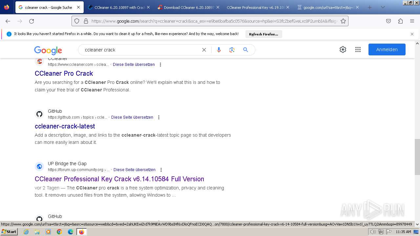The width and height of the screenshot is (420, 236).
Task: Clear the Google search box
Action: click(204, 50)
